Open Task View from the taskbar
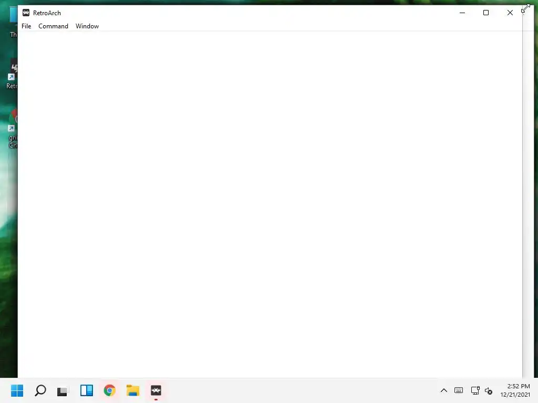 (63, 390)
